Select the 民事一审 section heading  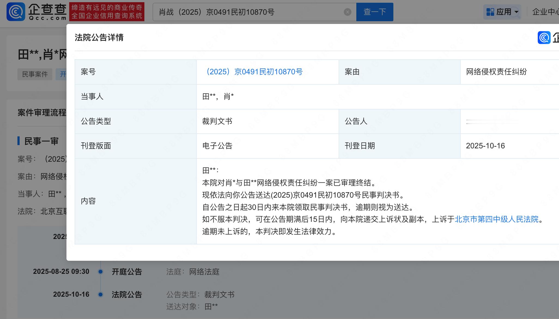(x=41, y=141)
